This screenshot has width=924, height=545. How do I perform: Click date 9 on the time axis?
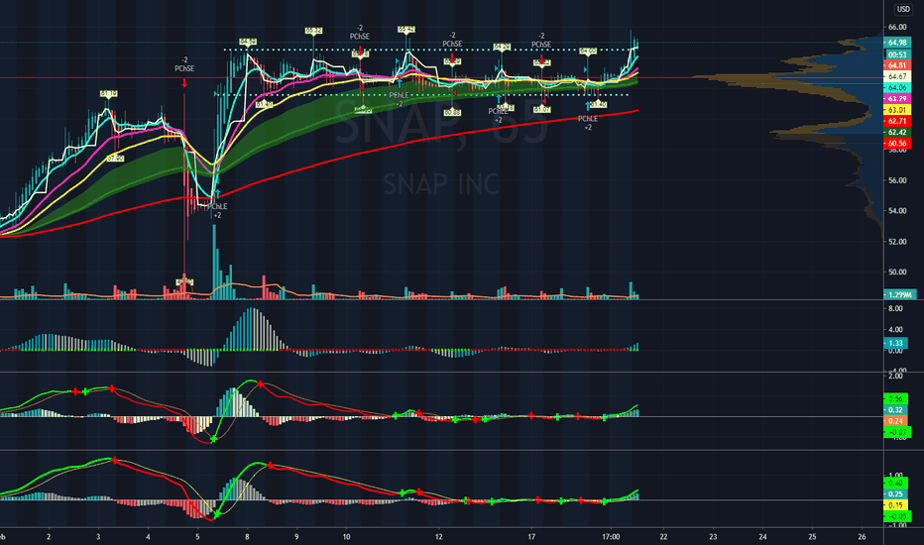coord(296,537)
